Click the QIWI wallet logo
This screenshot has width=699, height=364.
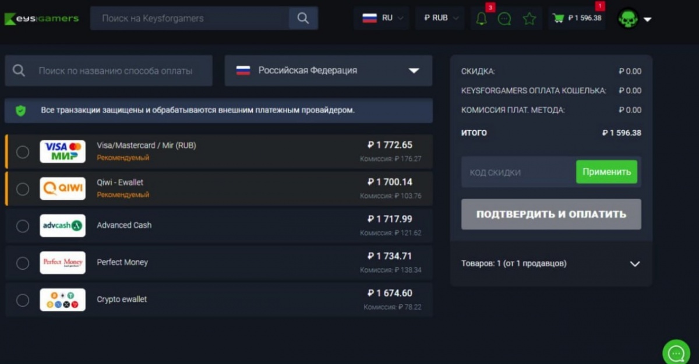62,188
